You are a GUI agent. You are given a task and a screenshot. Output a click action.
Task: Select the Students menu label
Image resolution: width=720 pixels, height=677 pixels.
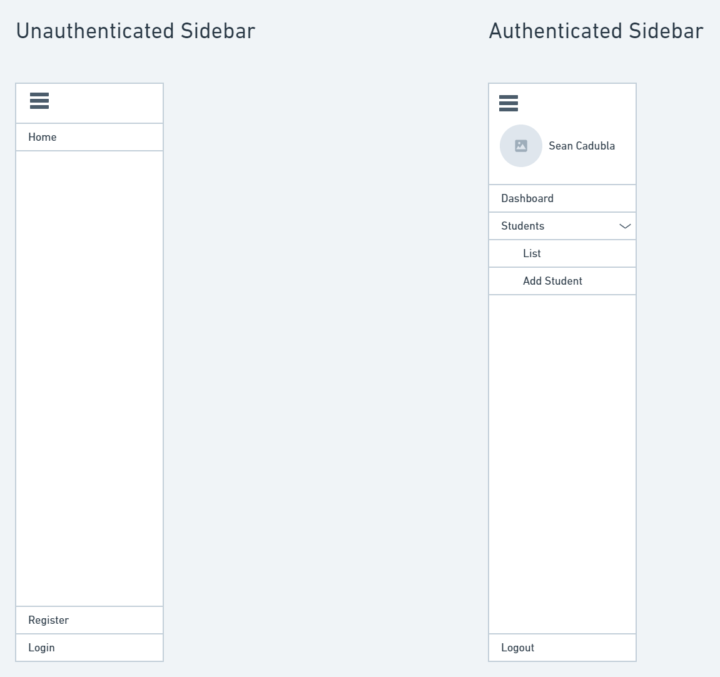coord(523,226)
